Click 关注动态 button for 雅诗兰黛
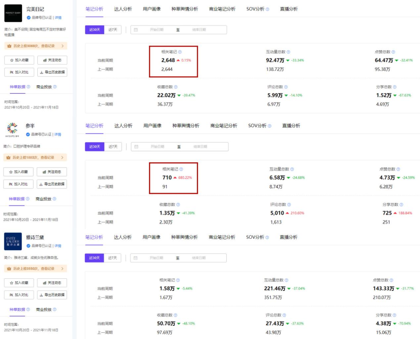420x339 pixels. [52, 283]
